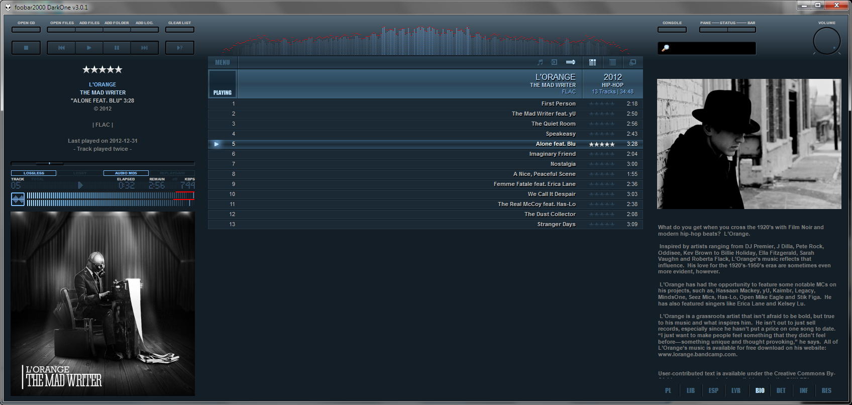This screenshot has height=405, width=852.
Task: Rate First Person using its stars
Action: pos(602,104)
